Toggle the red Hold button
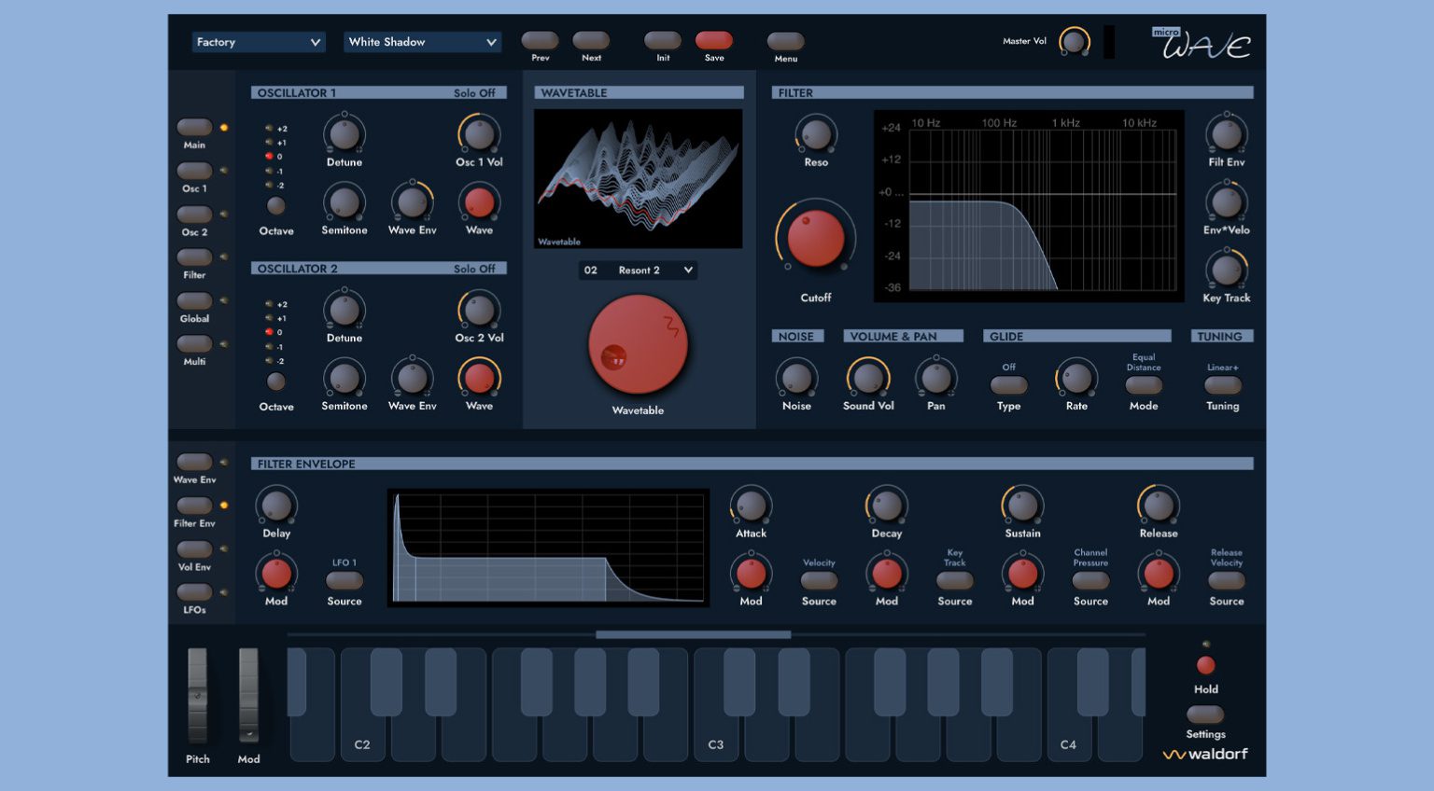The height and width of the screenshot is (791, 1434). tap(1205, 665)
